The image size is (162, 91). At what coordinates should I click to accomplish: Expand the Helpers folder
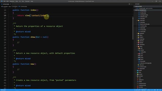[x=141, y=37]
